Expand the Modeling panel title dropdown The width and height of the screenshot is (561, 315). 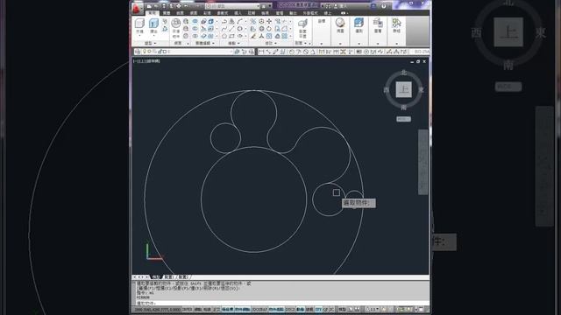click(x=150, y=43)
